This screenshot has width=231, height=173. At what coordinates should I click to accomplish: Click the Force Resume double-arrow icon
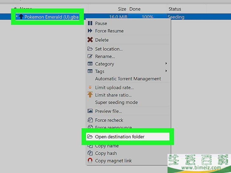[90, 31]
